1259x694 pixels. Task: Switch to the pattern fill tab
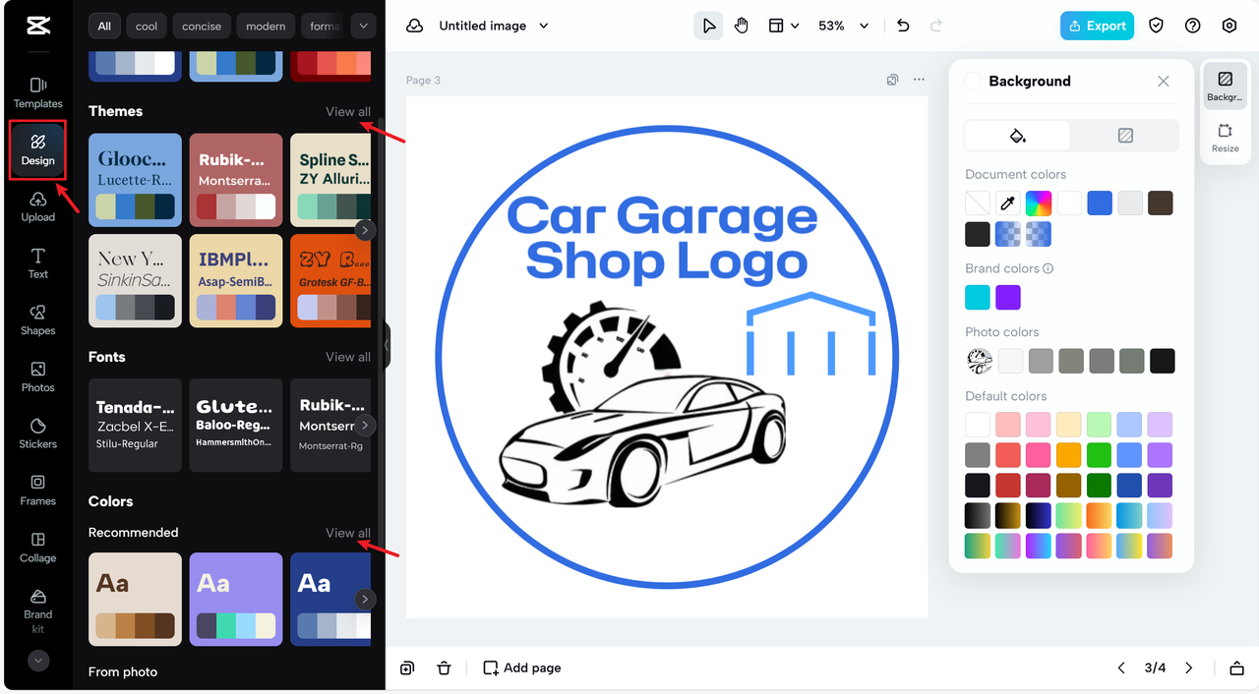point(1125,136)
